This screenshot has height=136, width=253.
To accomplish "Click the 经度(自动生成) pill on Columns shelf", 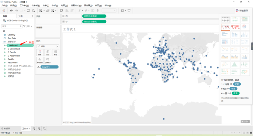I will tap(94, 16).
